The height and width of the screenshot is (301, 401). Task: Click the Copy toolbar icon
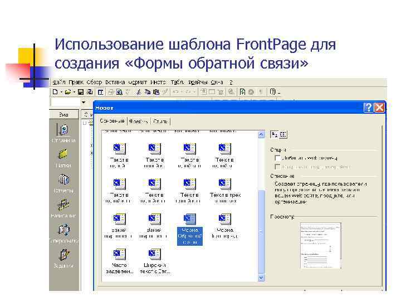(147, 92)
